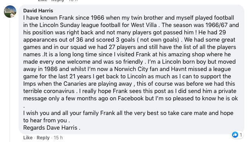This screenshot has width=249, height=142.
Task: Click the lone period line in comment
Action: [24, 107]
